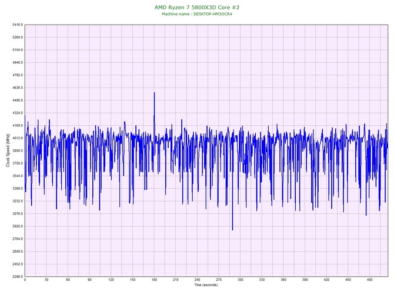Click the 180 tick on the time axis
Image resolution: width=394 pixels, height=295 pixels.
point(154,280)
